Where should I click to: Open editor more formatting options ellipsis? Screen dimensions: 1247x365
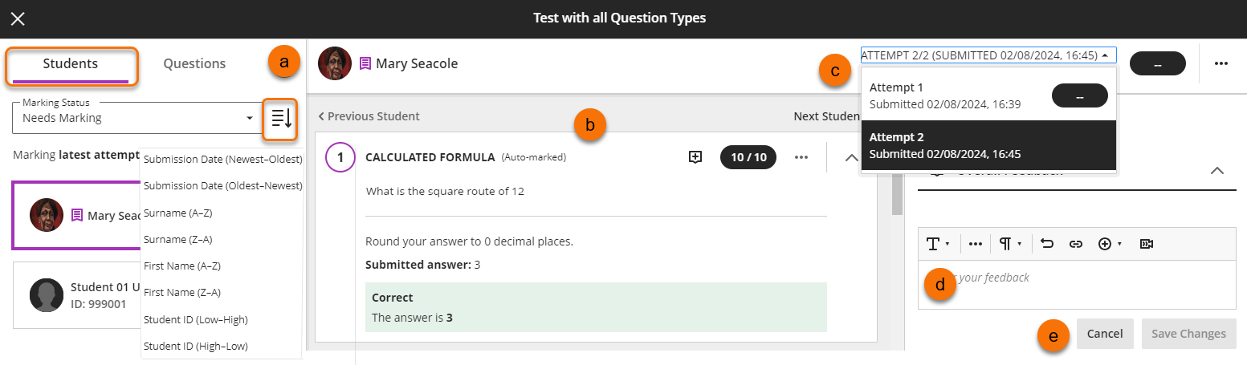[976, 244]
